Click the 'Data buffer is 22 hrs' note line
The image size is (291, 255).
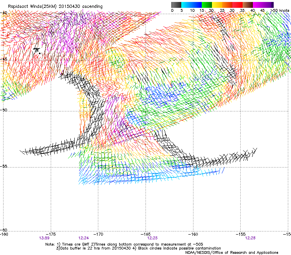pos(138,248)
